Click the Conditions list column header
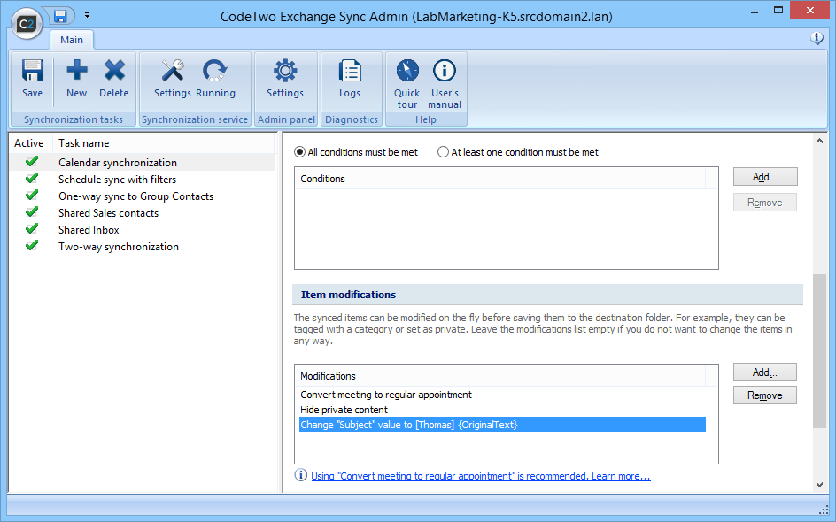836x522 pixels. tap(500, 179)
